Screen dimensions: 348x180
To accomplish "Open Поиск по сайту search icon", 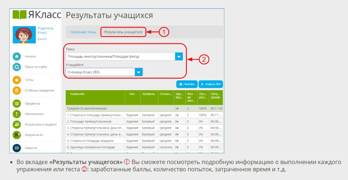I will [17, 67].
